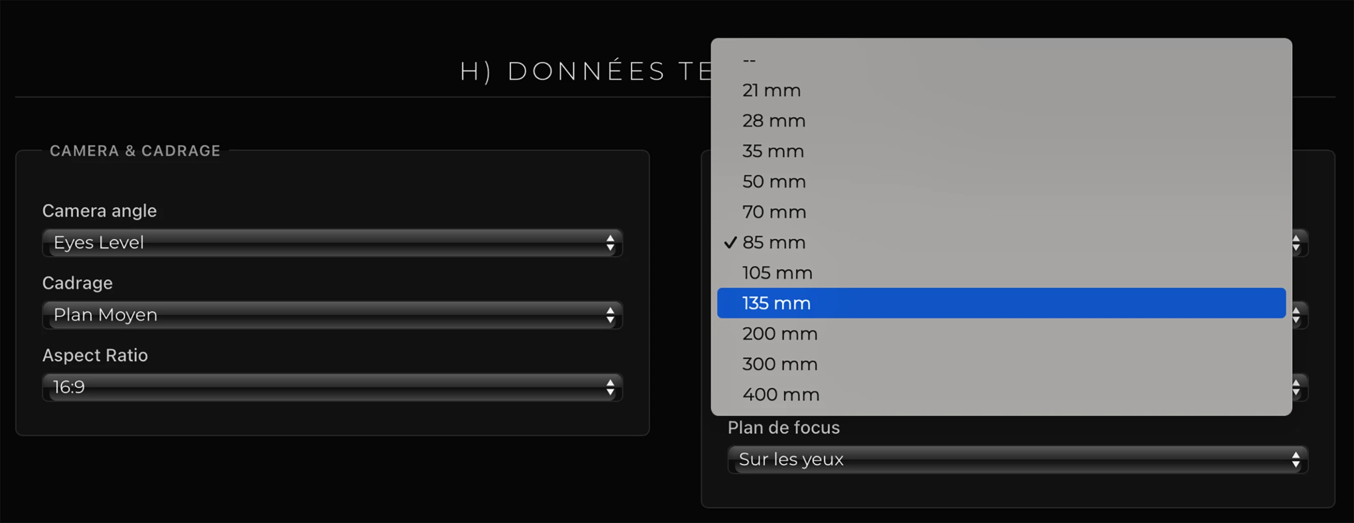Choose the 50 mm focal length
Image resolution: width=1354 pixels, height=523 pixels.
774,182
